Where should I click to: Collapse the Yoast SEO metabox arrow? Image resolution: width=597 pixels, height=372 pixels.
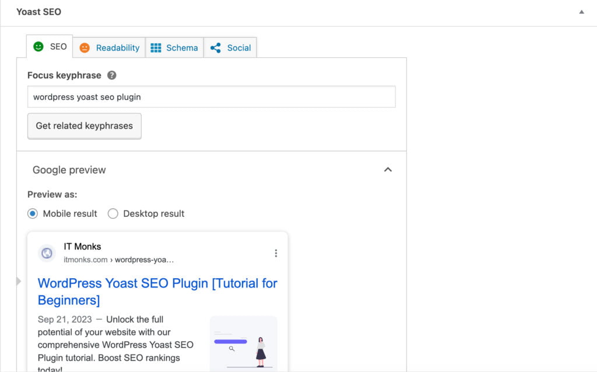pyautogui.click(x=581, y=12)
